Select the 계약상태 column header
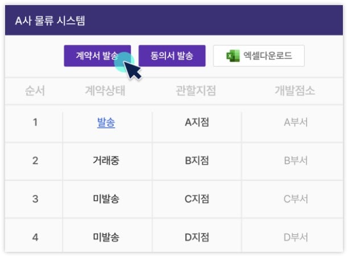 click(105, 91)
